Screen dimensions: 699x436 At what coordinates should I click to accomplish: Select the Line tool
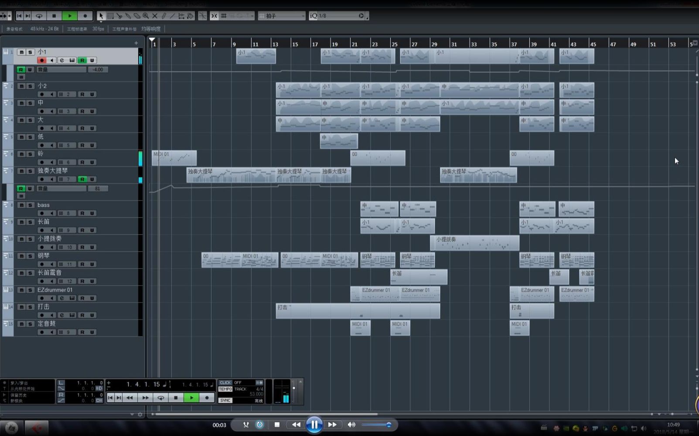[172, 16]
